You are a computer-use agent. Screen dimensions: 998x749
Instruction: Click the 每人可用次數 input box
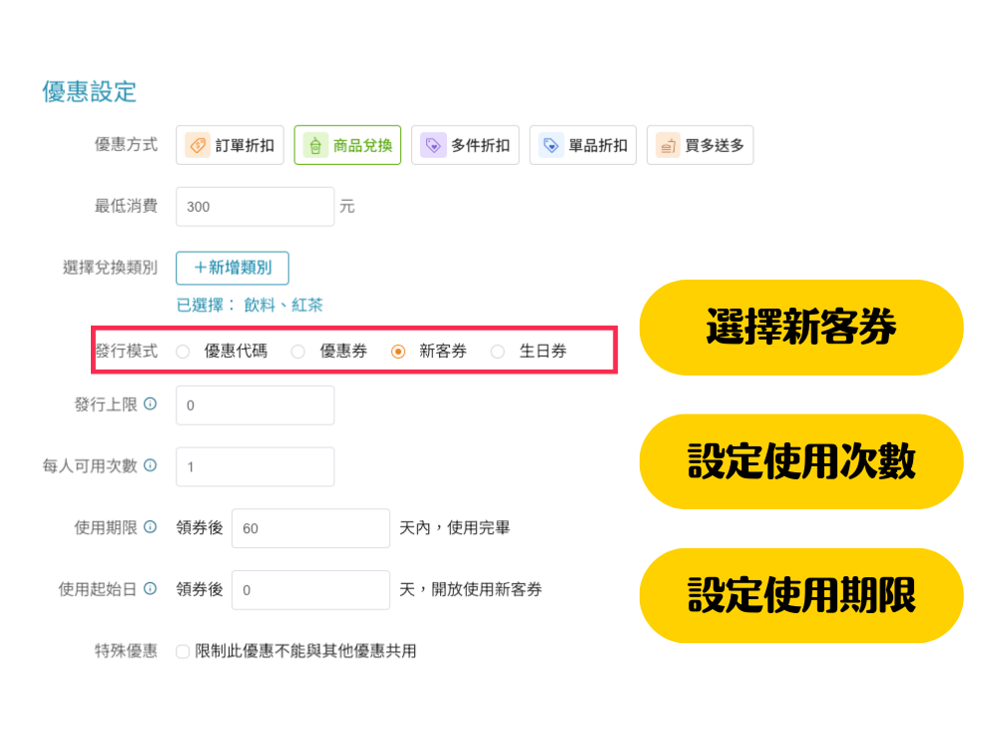click(254, 466)
